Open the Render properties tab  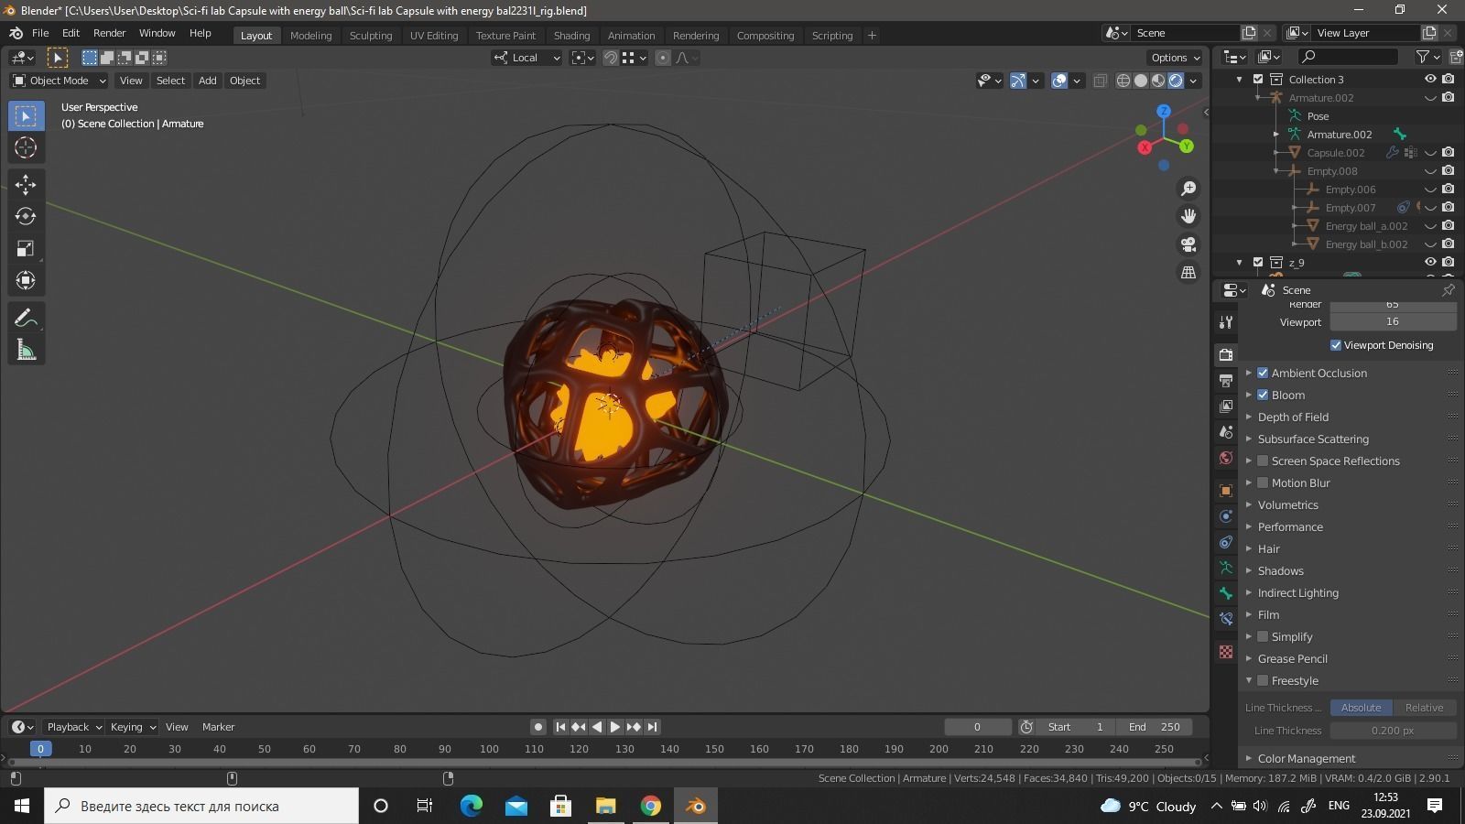[1226, 354]
